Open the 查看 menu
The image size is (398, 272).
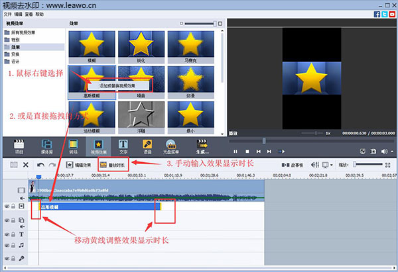click(x=29, y=14)
